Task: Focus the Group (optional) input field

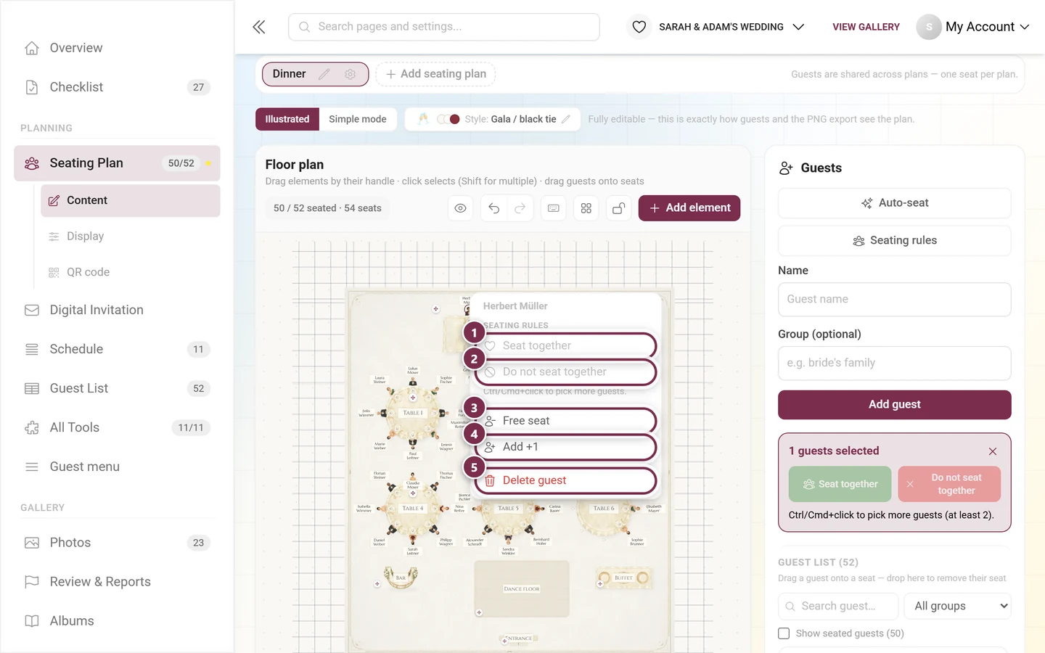Action: [895, 363]
